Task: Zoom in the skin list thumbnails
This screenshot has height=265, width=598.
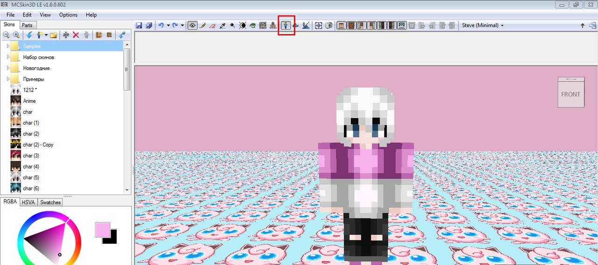Action: tap(16, 35)
